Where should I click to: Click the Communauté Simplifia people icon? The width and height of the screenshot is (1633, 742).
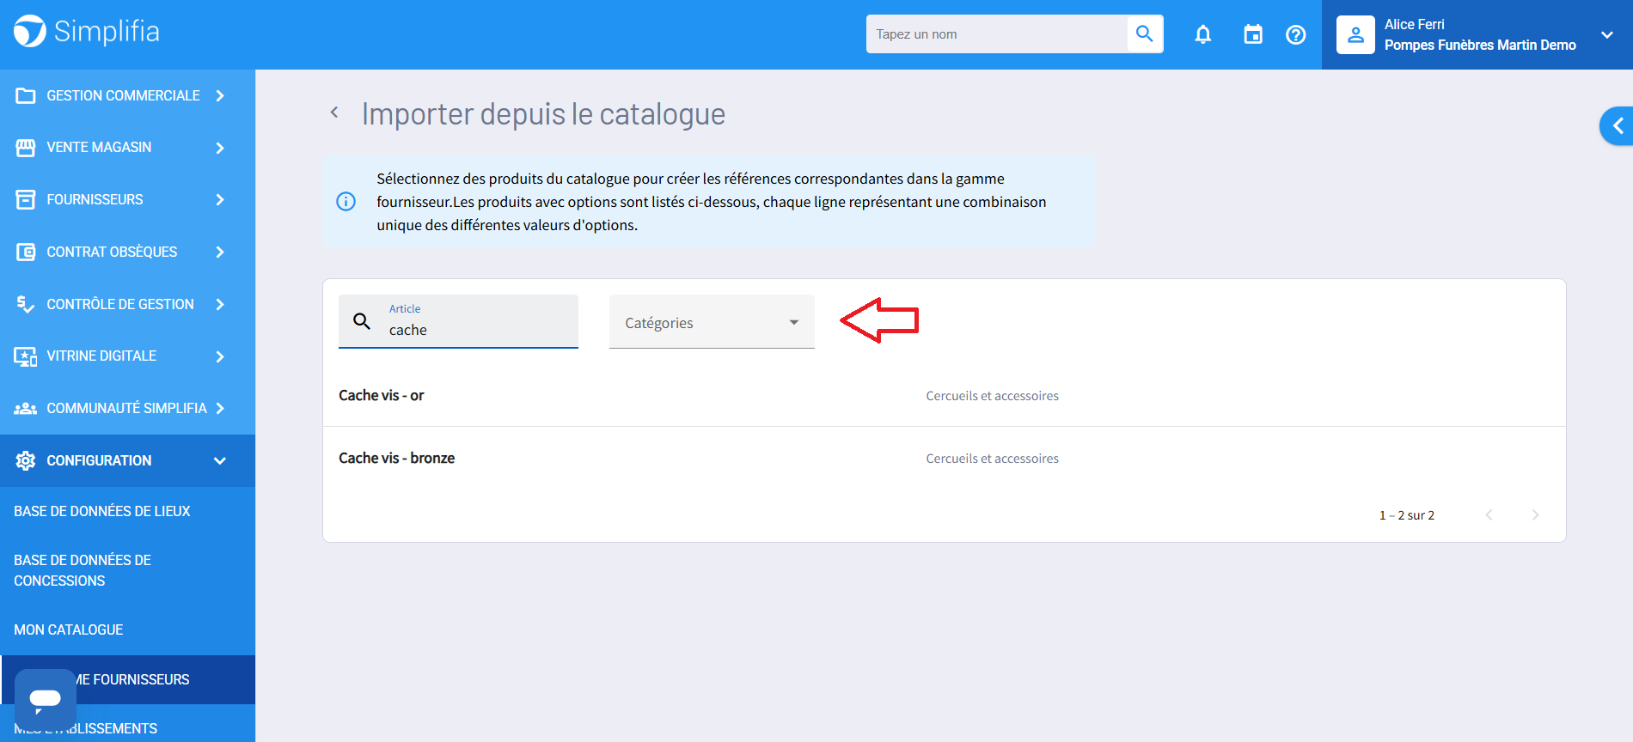tap(26, 408)
